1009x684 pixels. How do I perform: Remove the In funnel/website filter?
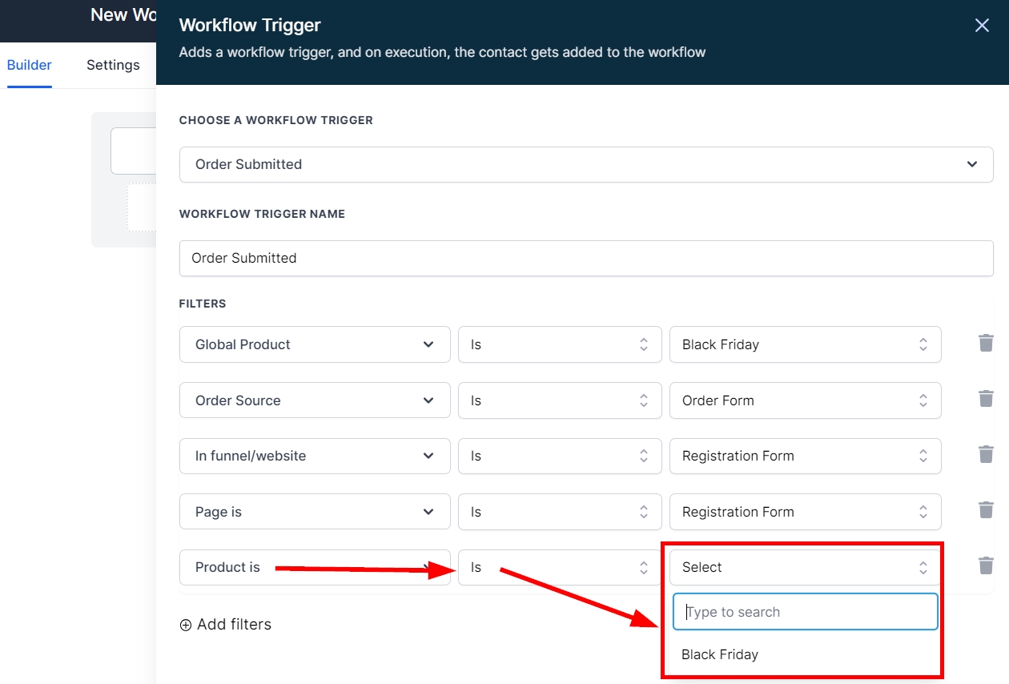986,455
